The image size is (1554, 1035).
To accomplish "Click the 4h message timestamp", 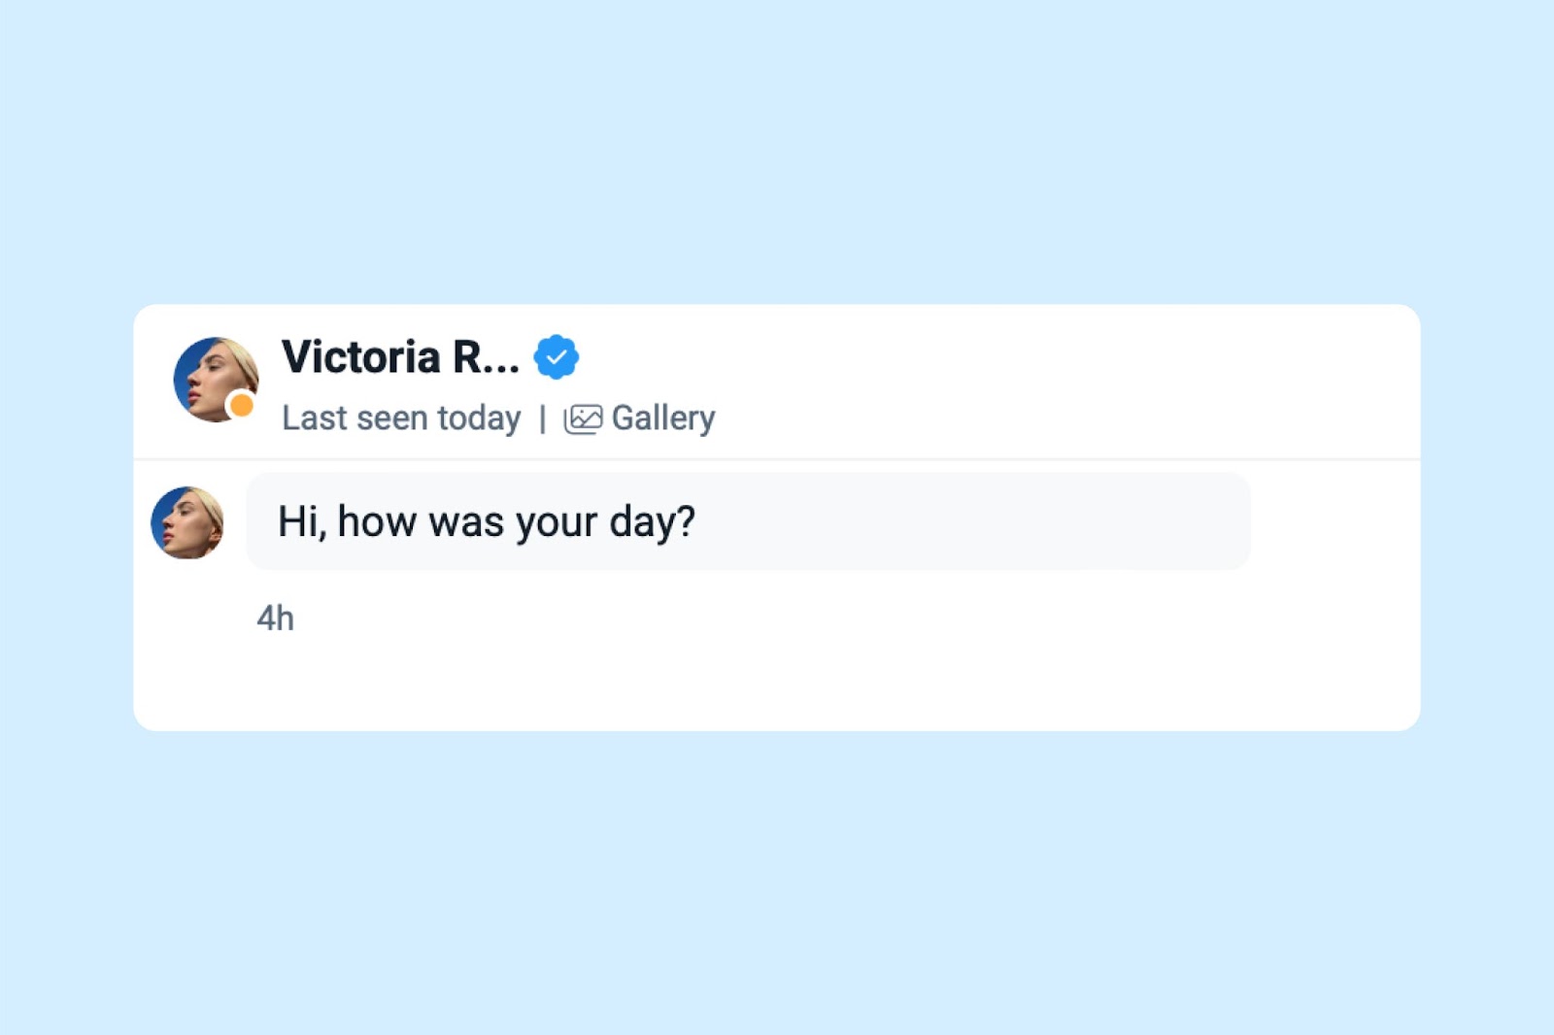I will [275, 618].
